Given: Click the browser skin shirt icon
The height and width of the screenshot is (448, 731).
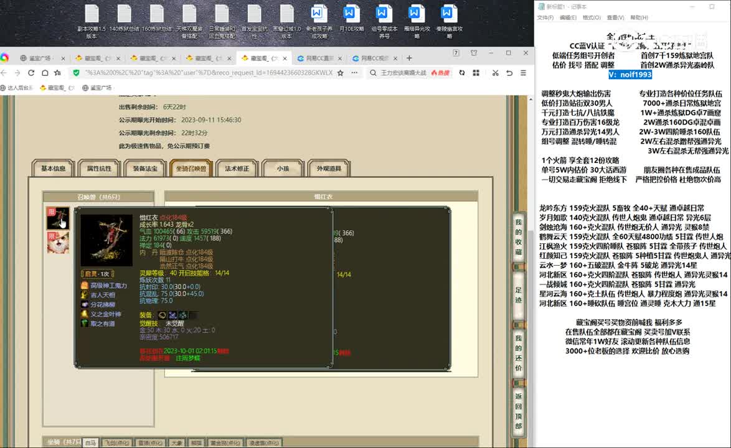Looking at the screenshot, I should pos(474,53).
